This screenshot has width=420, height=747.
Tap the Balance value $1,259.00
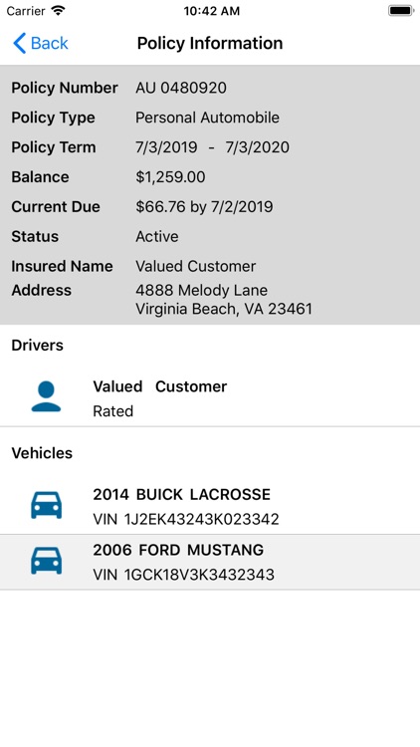pyautogui.click(x=170, y=177)
